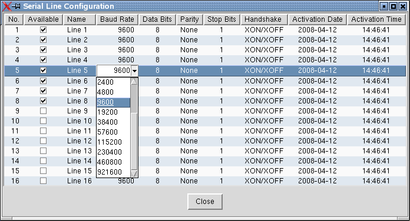The image size is (410, 221).
Task: Click Activation Date cell of Line 14
Action: point(318,160)
